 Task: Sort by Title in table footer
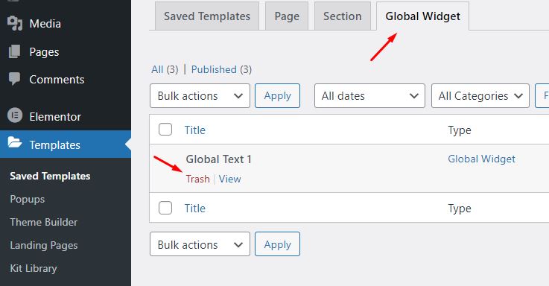click(x=195, y=209)
